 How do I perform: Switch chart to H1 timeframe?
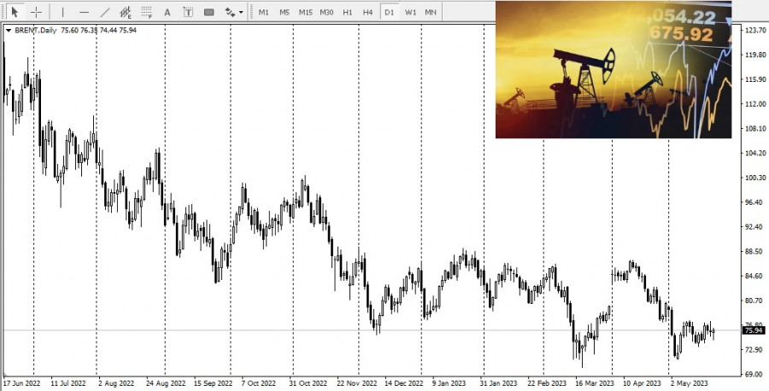[x=348, y=12]
